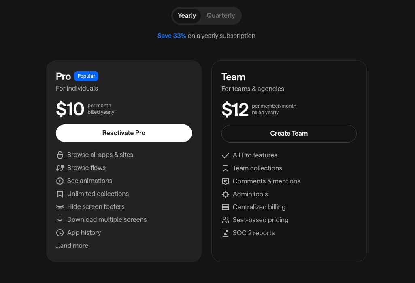Screen dimensions: 415x283
Task: Click the closed-eye icon for Hide screen footers
Action: point(60,207)
